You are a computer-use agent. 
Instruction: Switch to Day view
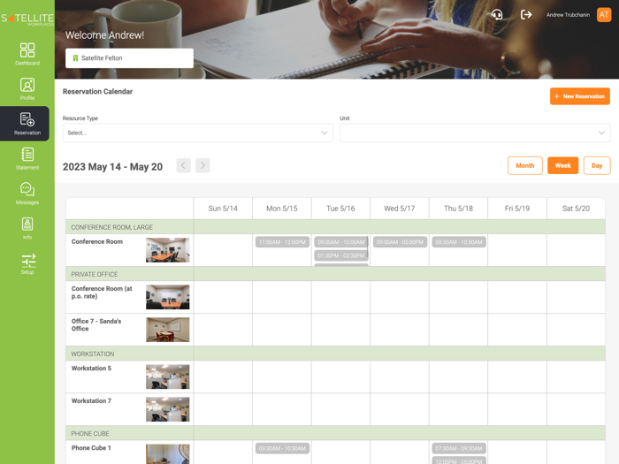coord(597,166)
